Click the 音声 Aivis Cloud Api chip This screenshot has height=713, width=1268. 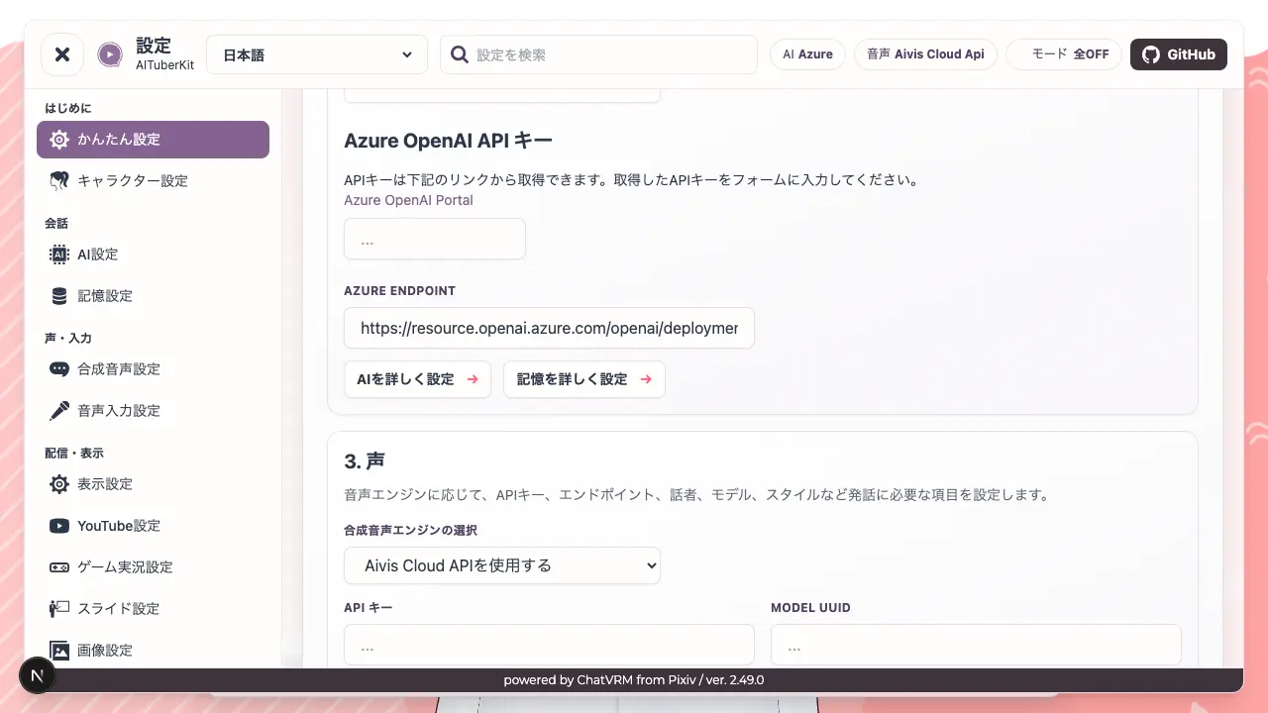click(x=925, y=54)
